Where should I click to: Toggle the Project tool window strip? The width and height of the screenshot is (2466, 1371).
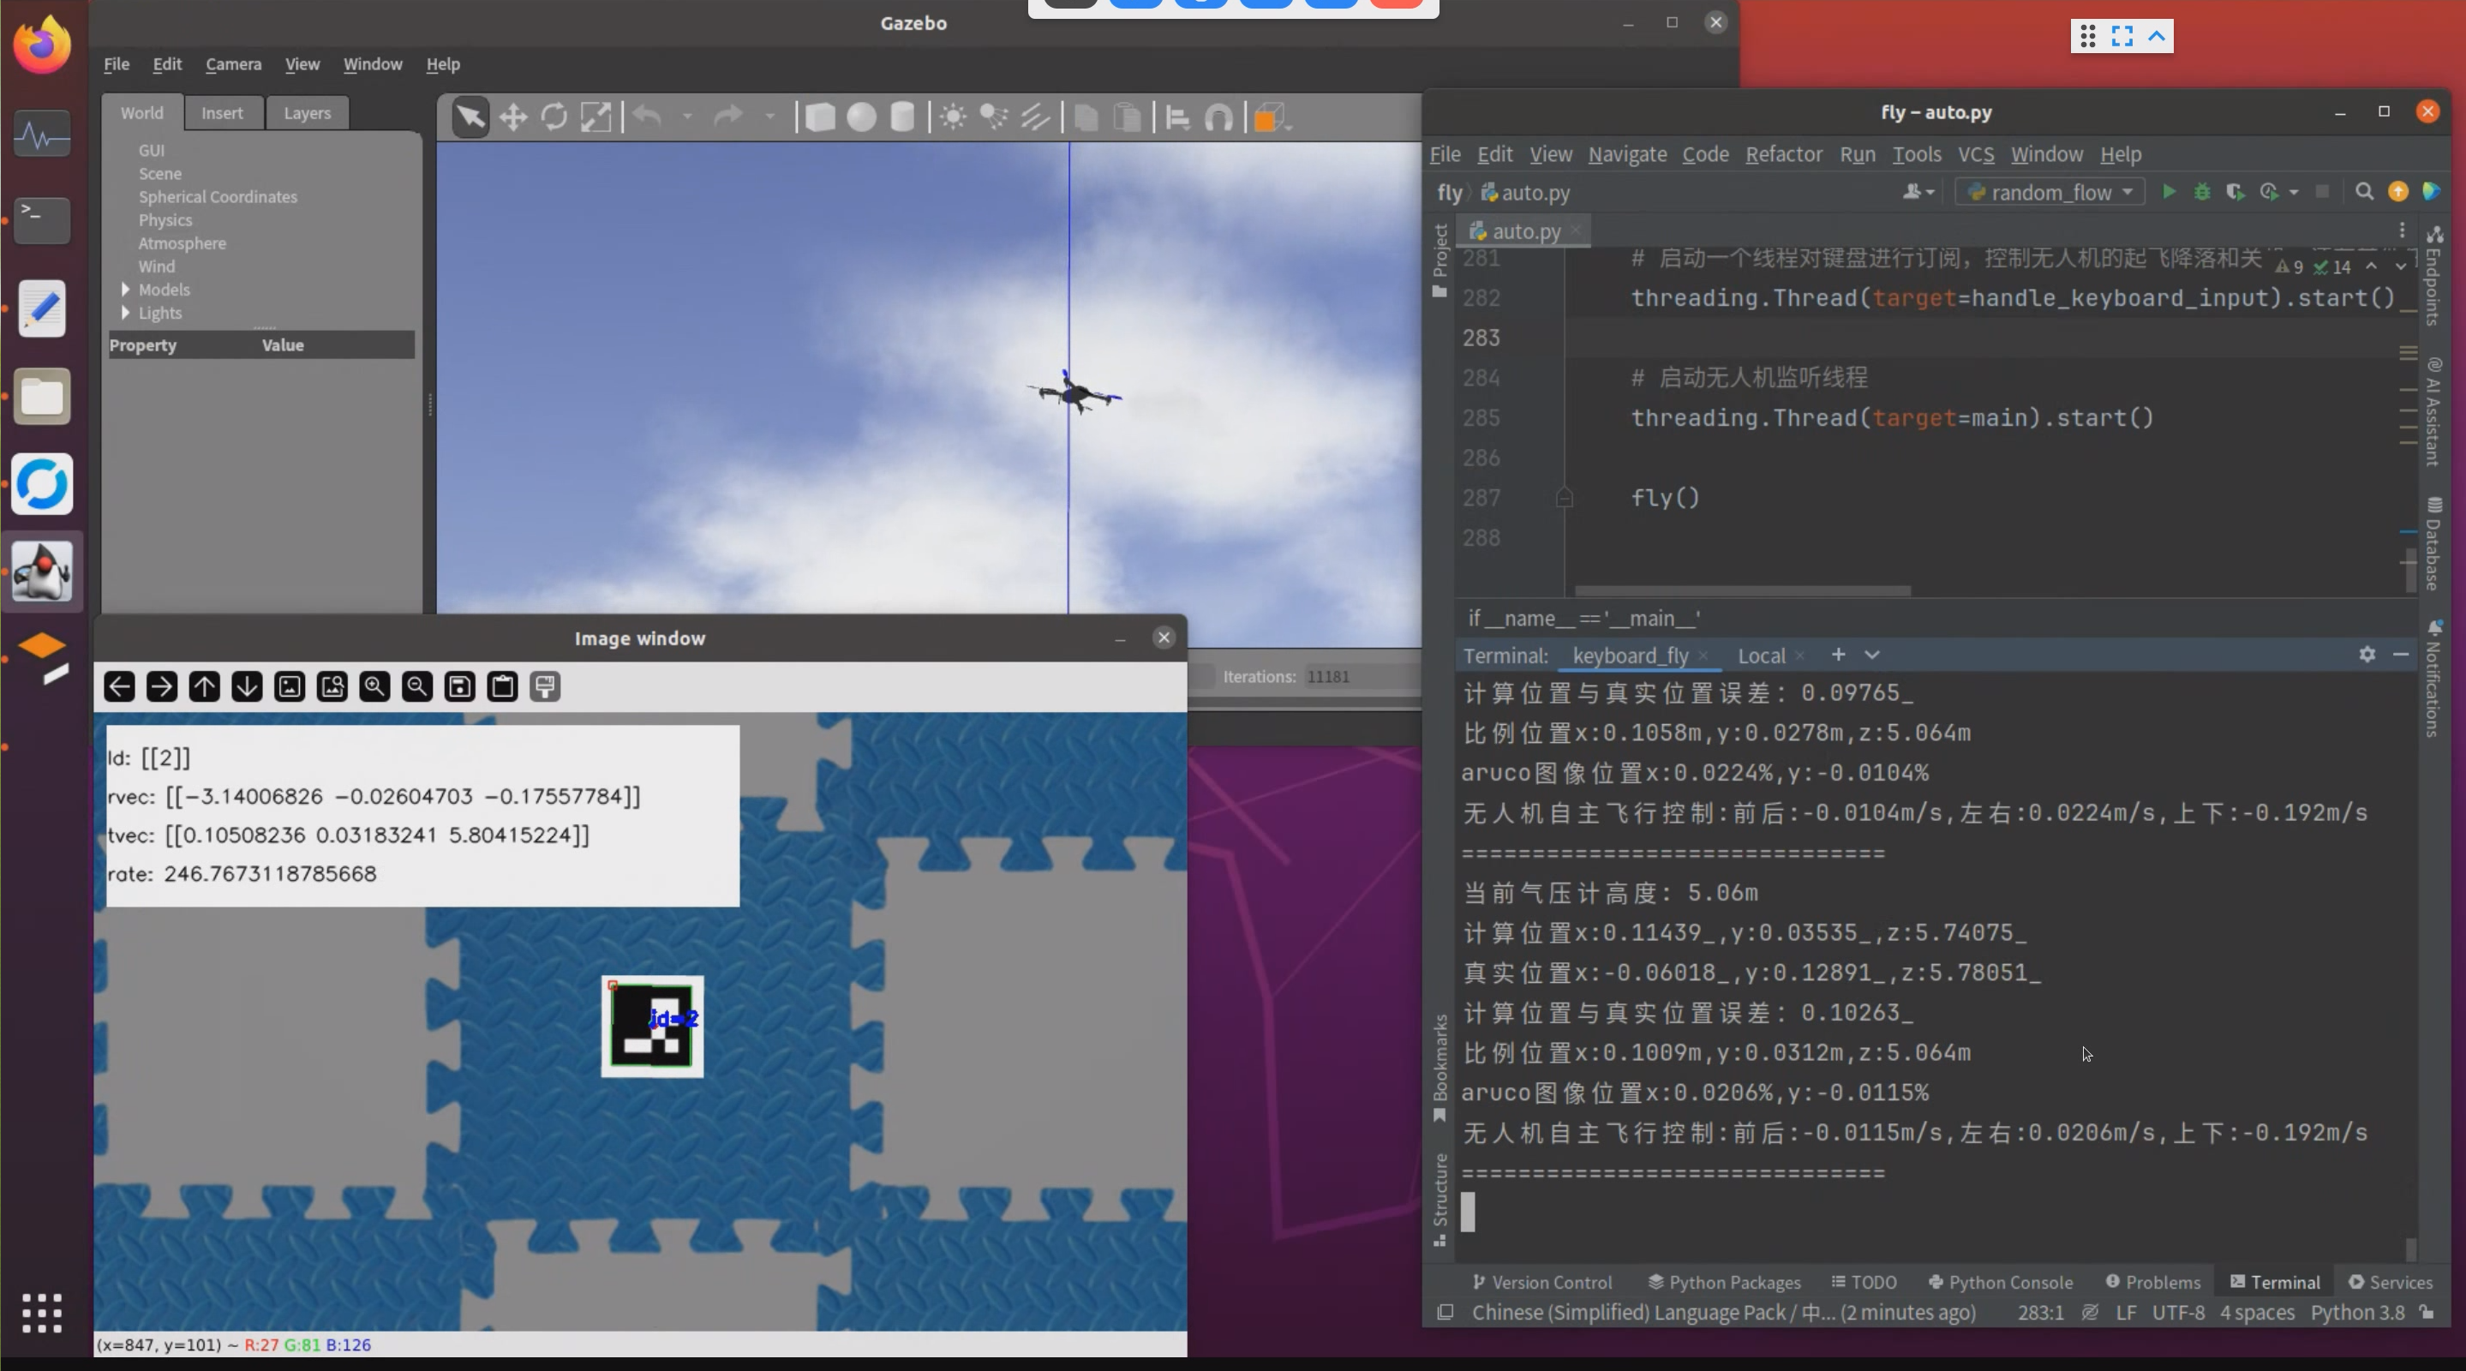1439,259
